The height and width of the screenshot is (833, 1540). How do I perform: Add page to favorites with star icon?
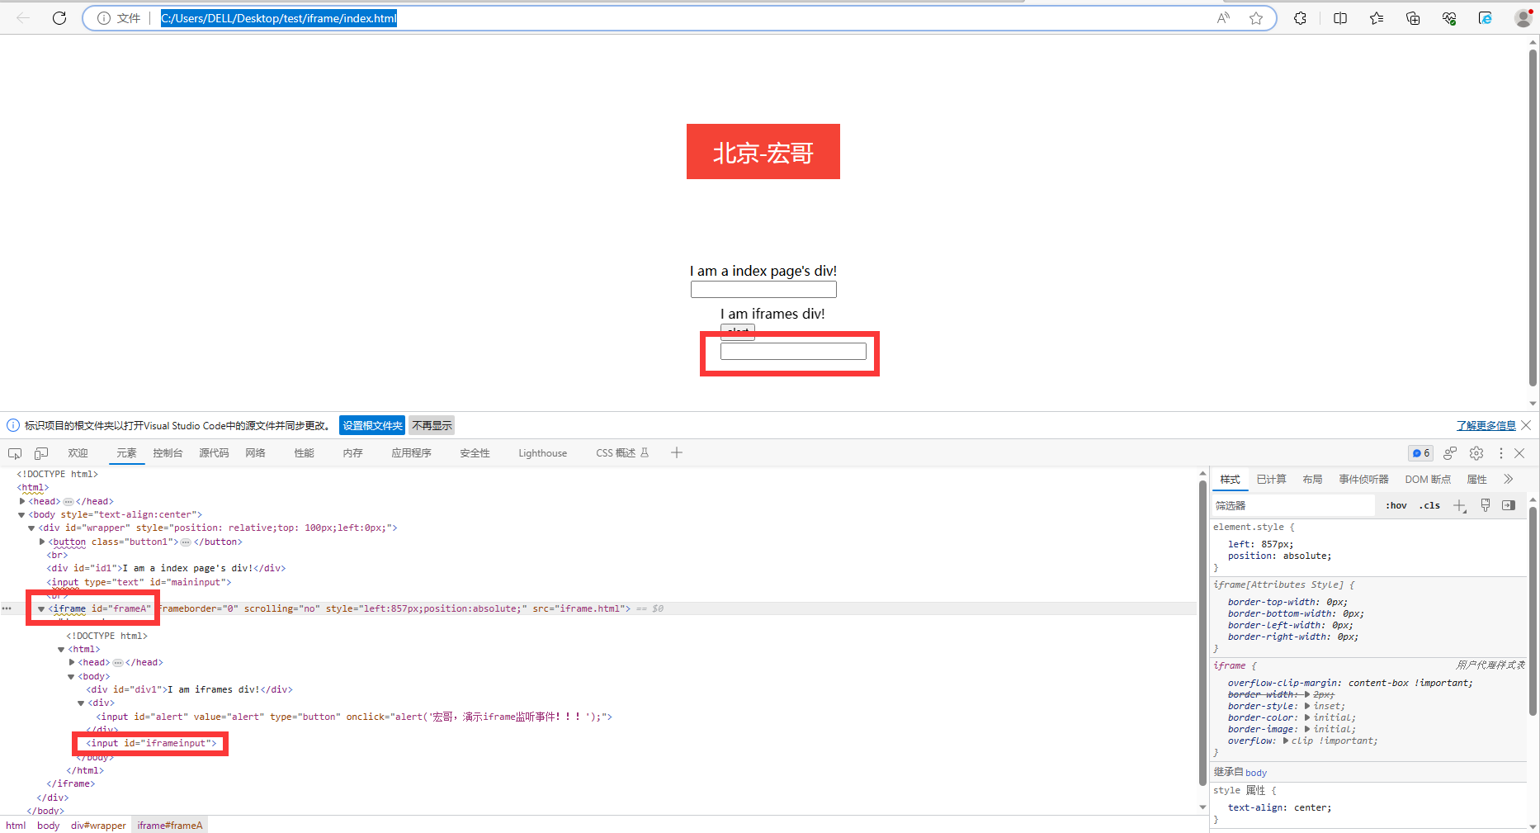click(1256, 18)
